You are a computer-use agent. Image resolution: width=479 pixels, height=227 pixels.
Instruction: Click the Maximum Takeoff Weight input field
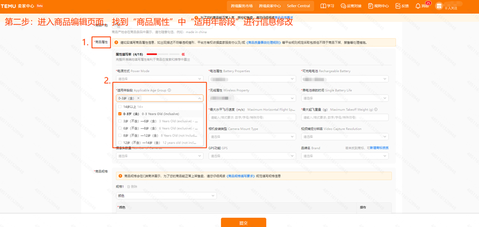tap(344, 118)
